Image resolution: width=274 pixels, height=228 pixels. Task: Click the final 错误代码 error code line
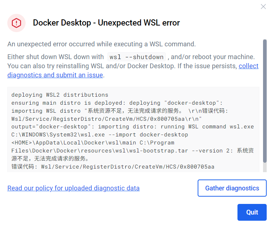click(113, 167)
